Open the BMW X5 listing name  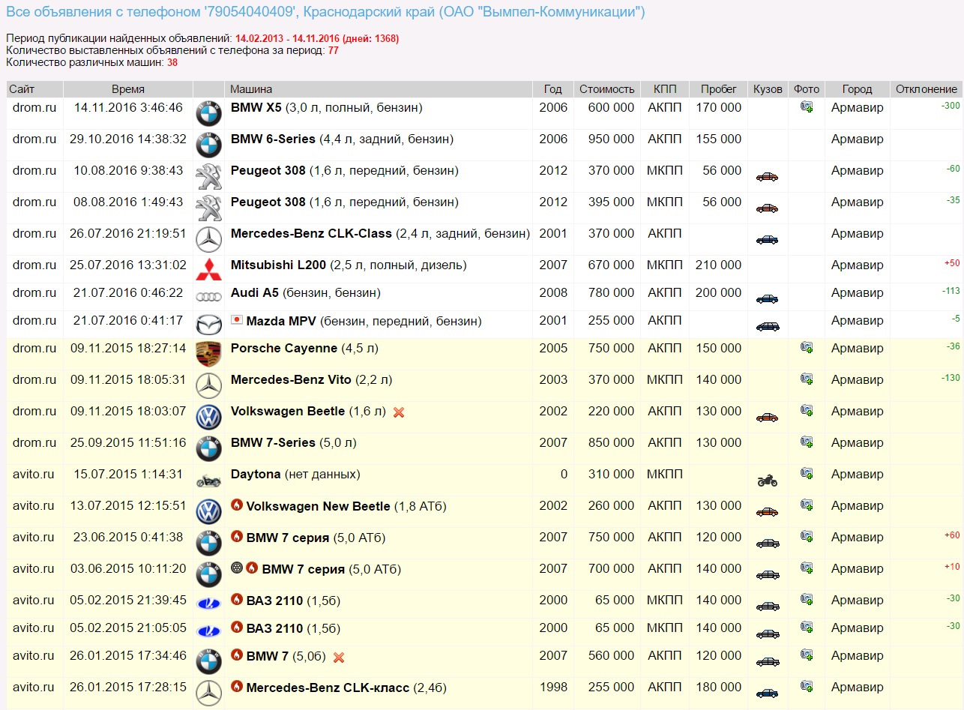coord(256,108)
